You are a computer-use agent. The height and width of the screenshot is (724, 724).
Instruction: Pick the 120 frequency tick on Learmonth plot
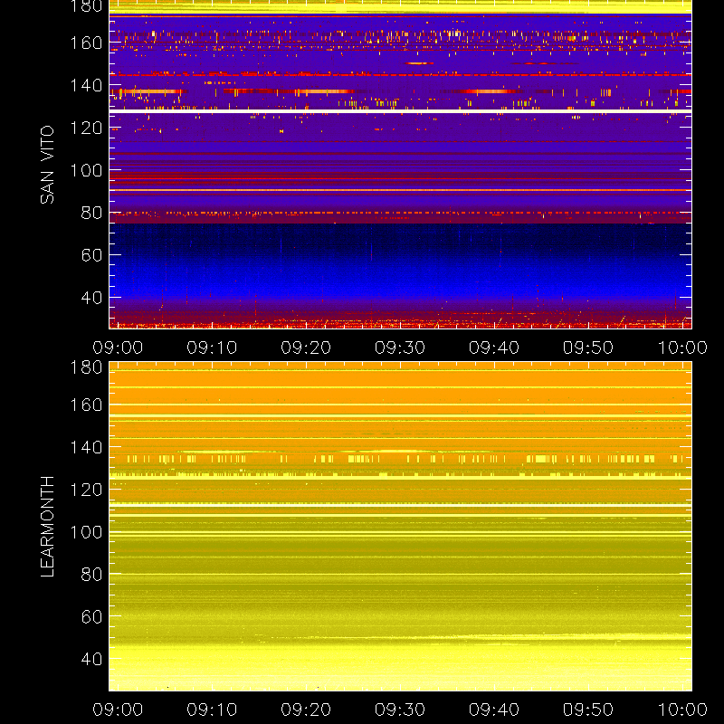[86, 490]
